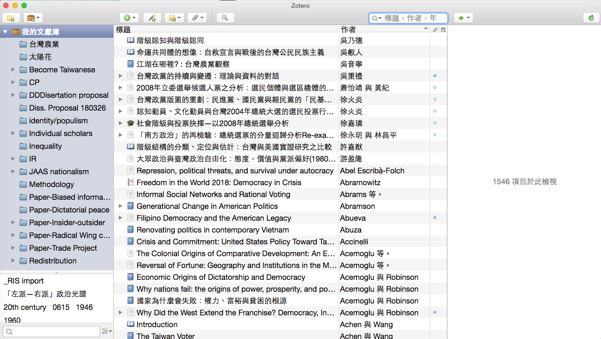Expand the Paper-Trade Project collection
Viewport: 601px width, 339px height.
pyautogui.click(x=13, y=248)
